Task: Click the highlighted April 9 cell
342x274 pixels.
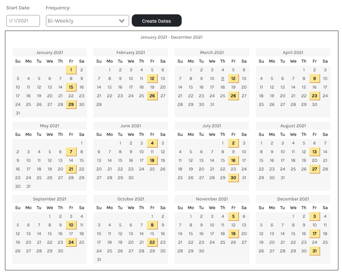Action: pyautogui.click(x=314, y=78)
